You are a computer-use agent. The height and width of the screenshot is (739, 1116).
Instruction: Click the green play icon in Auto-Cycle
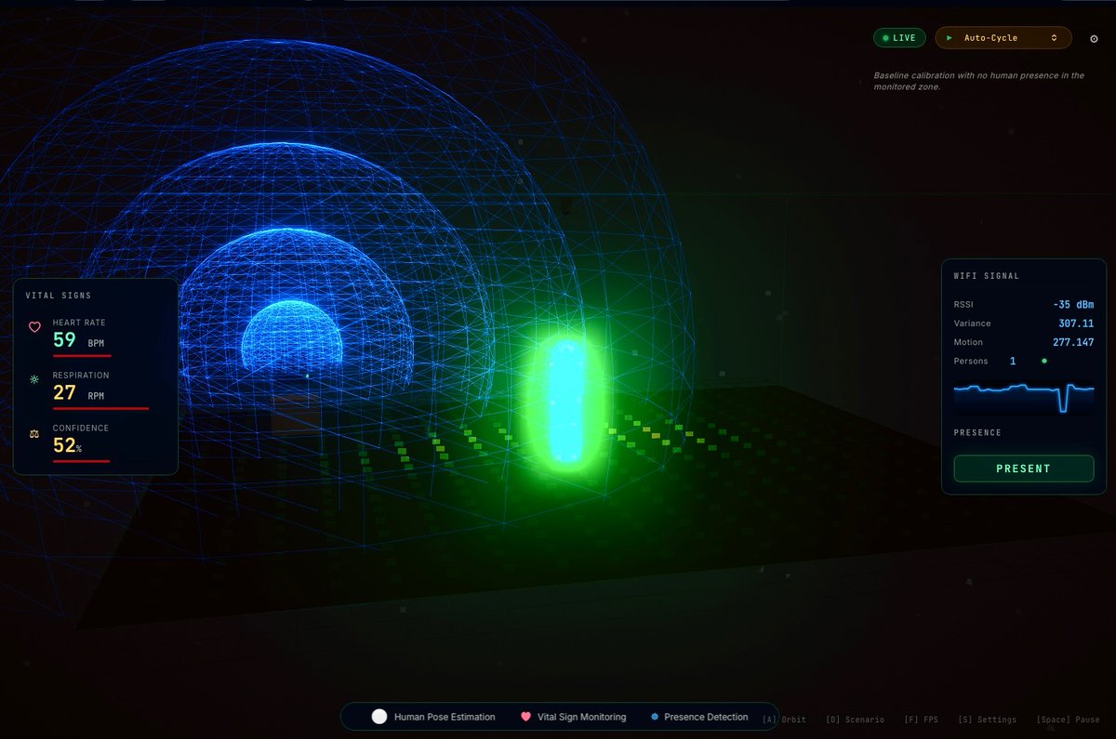point(949,38)
